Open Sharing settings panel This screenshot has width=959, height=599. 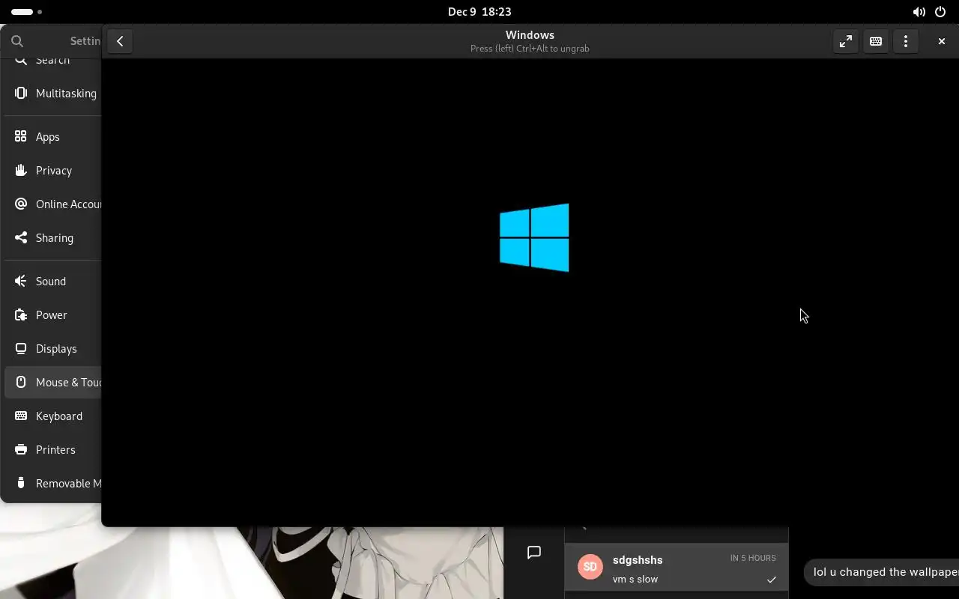click(x=52, y=238)
